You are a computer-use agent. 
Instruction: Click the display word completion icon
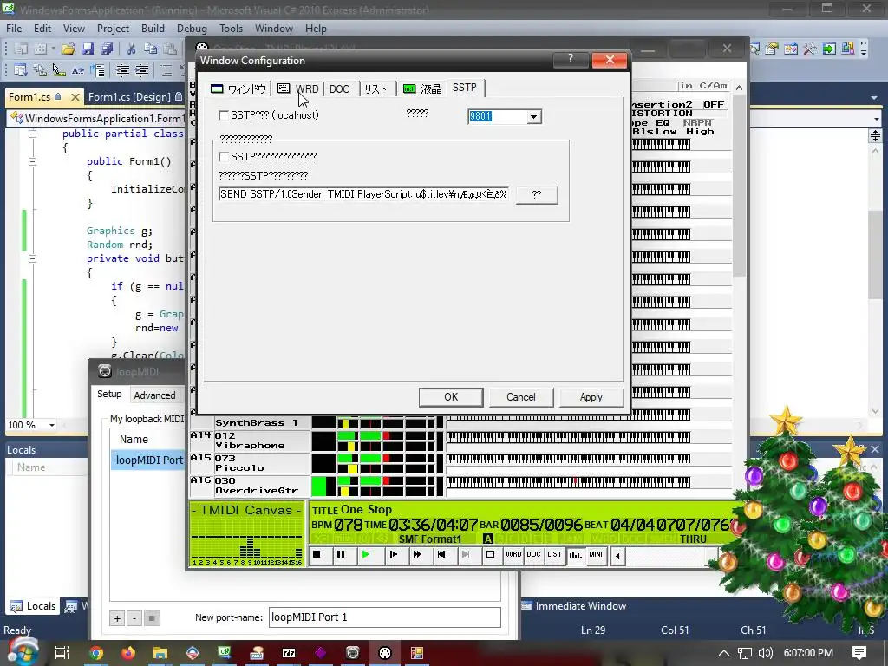77,70
